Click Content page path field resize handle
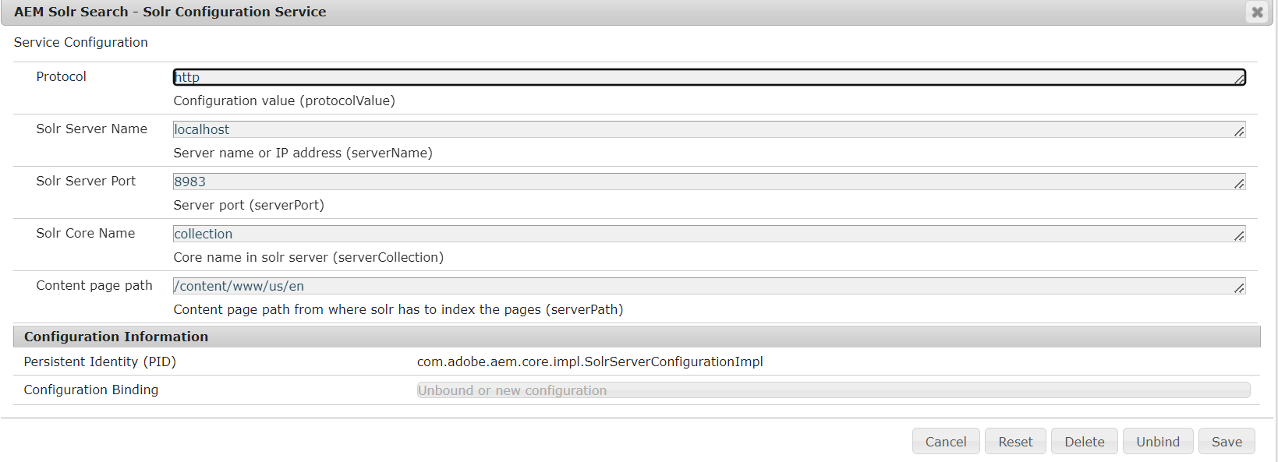The height and width of the screenshot is (462, 1278). point(1239,288)
